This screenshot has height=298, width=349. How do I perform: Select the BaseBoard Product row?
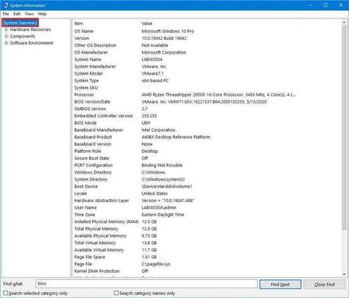tap(207, 137)
